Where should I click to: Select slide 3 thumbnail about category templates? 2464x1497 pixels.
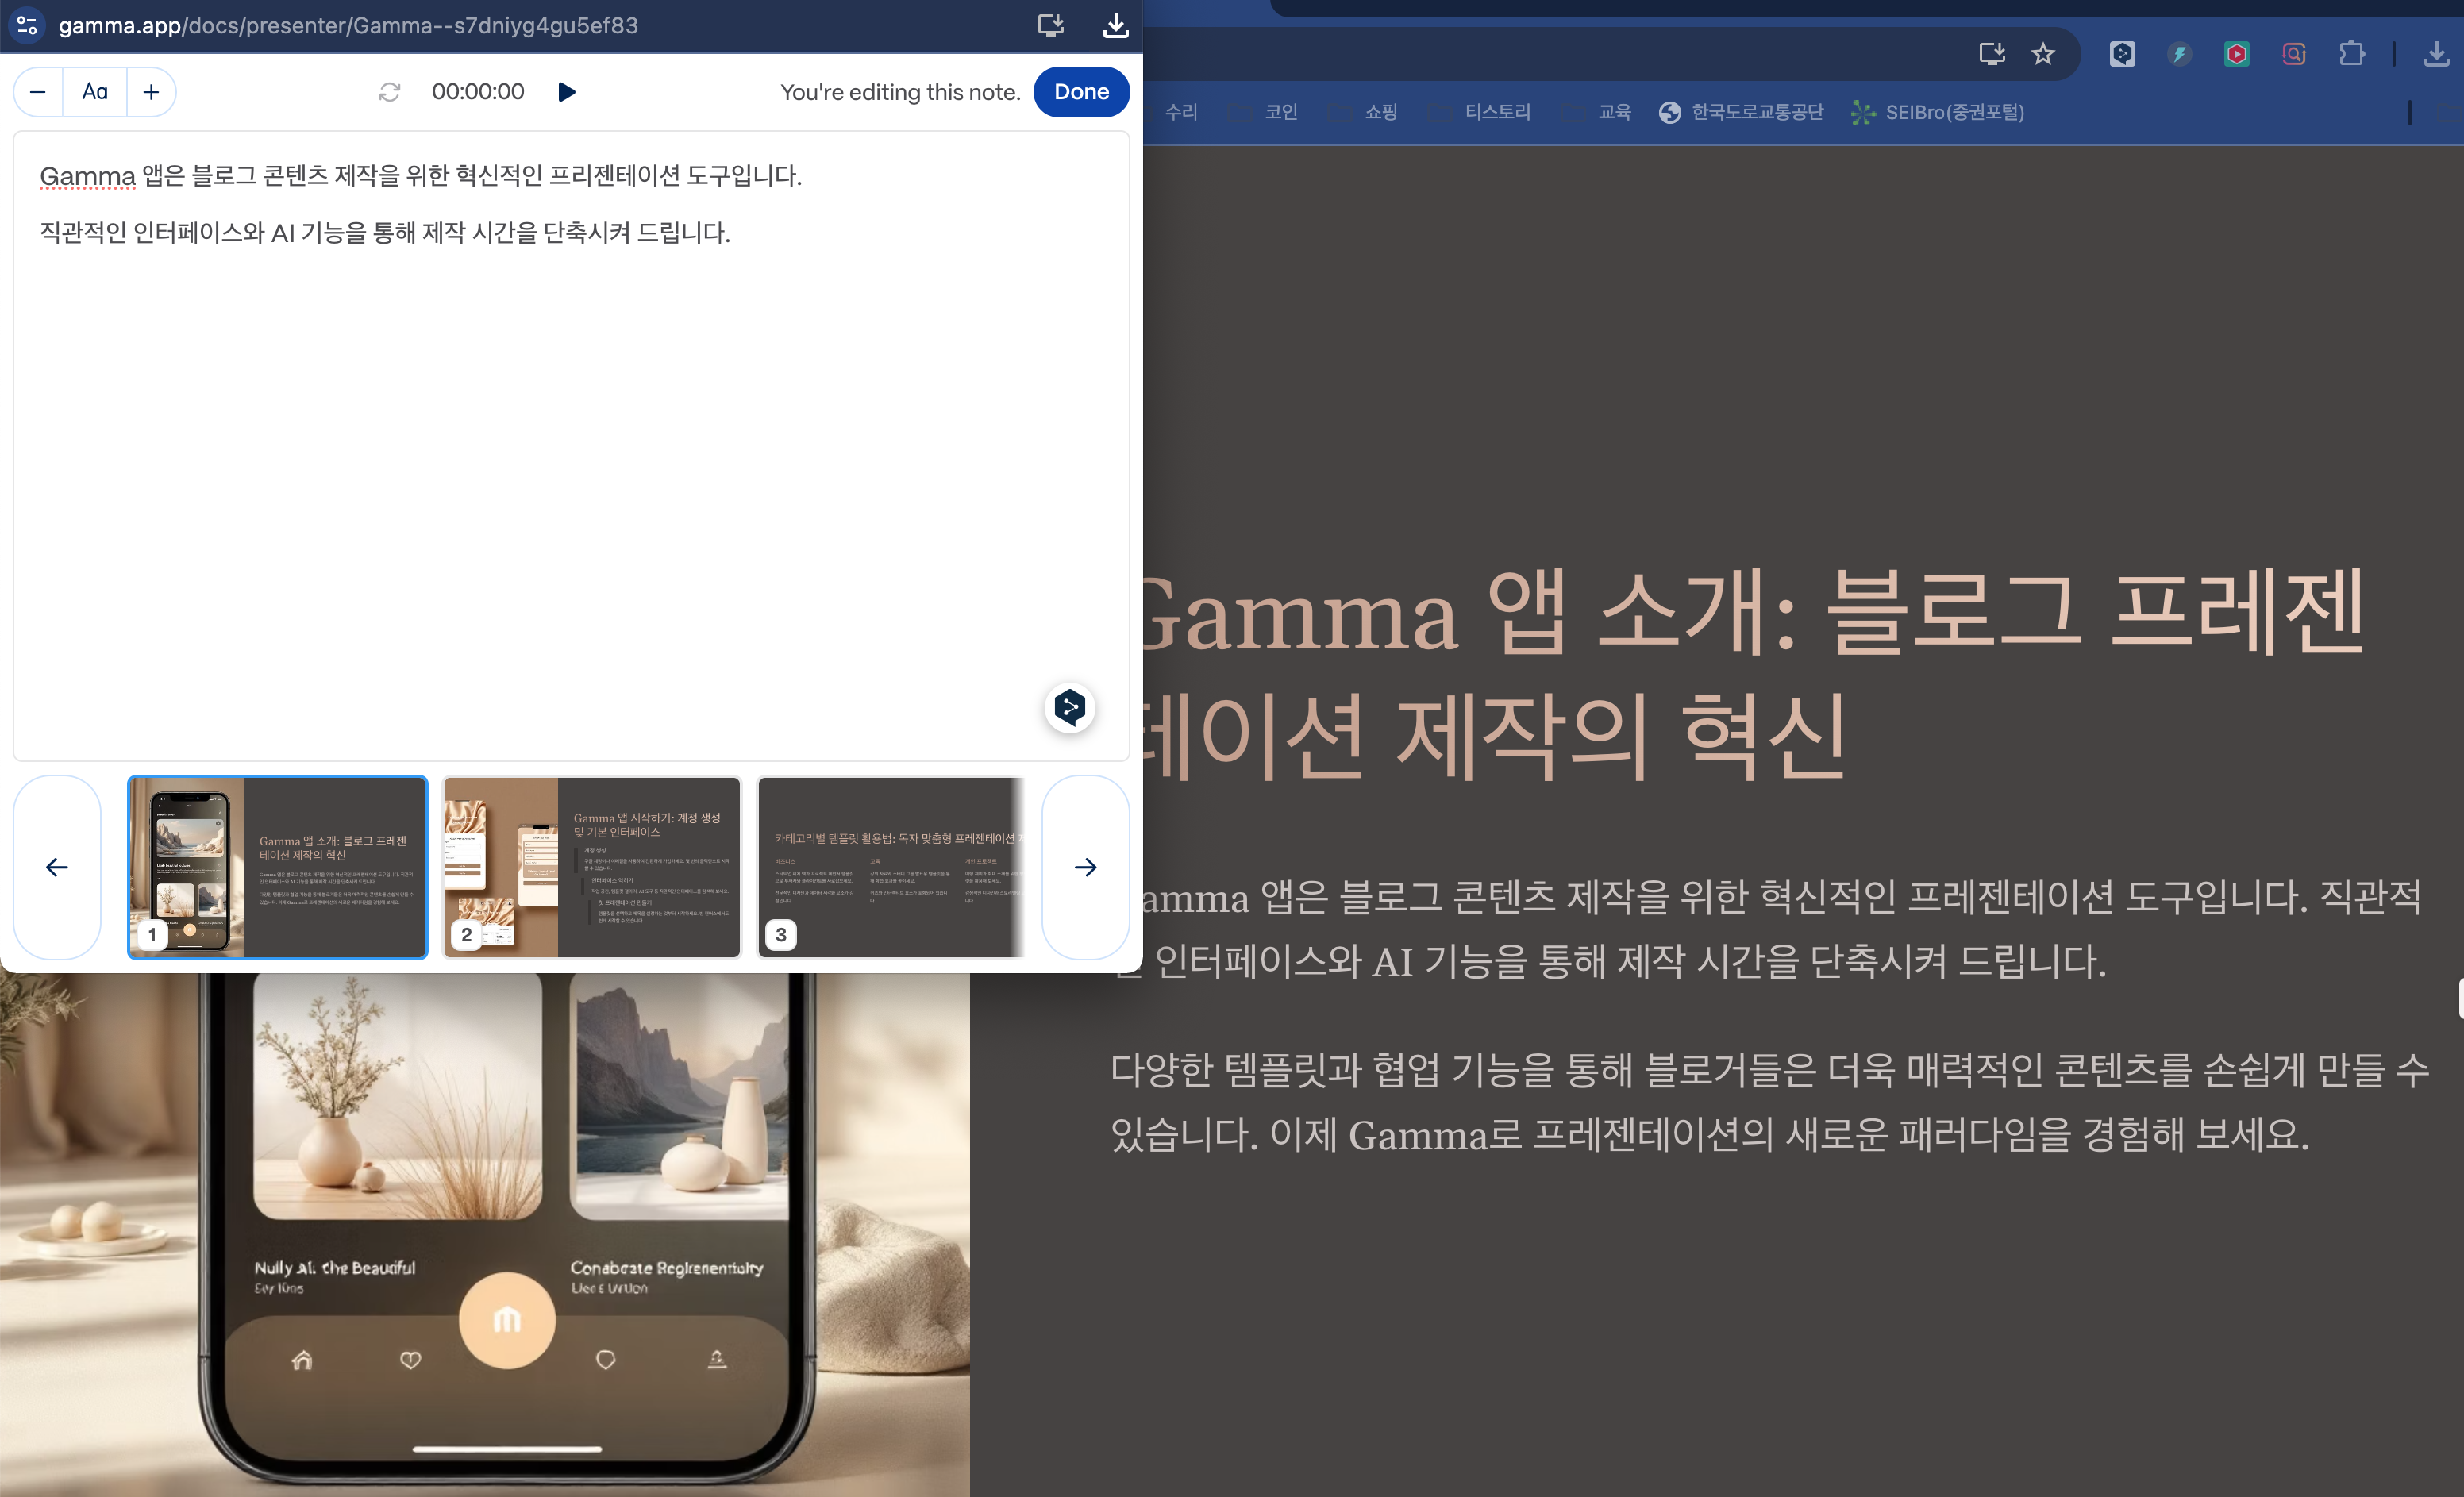(x=892, y=867)
